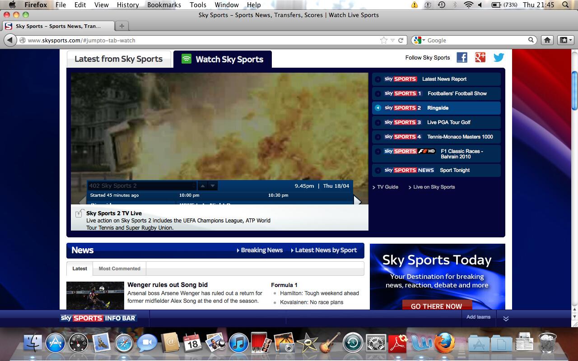578x361 pixels.
Task: Open the 402 Sky Sports 2 channel selector
Action: tap(142, 186)
